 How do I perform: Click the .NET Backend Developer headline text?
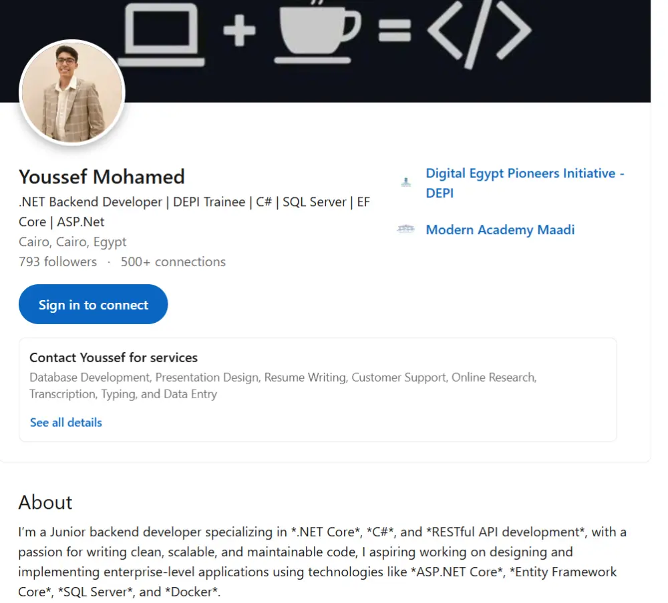click(194, 212)
